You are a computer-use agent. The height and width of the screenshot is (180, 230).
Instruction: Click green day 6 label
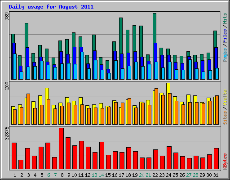[49, 175]
